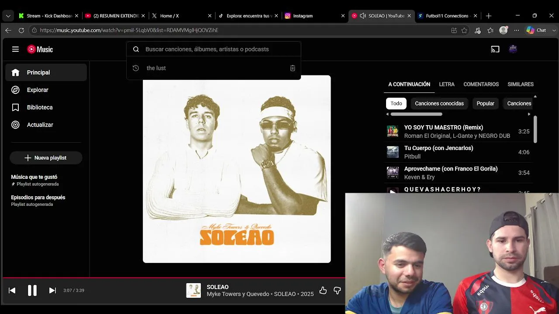This screenshot has height=314, width=559.
Task: Click the Tu Cuerpo song thumbnail
Action: click(393, 152)
